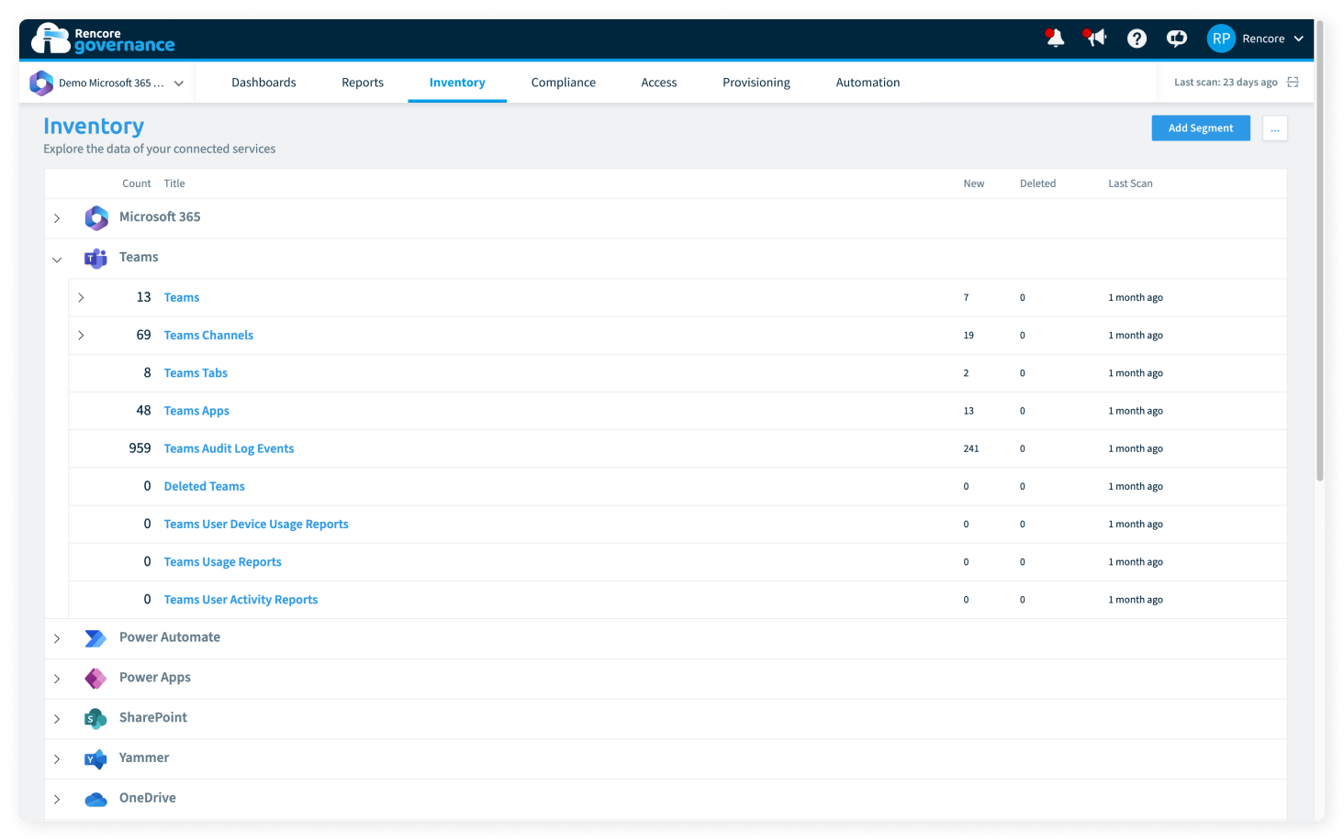Switch to the Access tab
This screenshot has width=1344, height=840.
tap(659, 83)
